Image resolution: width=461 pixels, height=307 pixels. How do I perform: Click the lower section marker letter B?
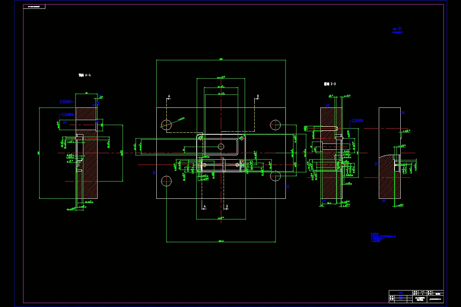pyautogui.click(x=227, y=206)
